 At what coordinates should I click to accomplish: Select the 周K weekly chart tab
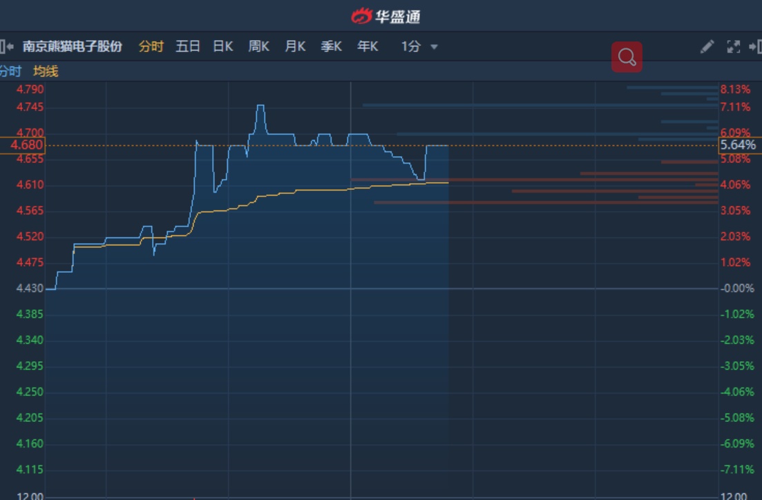[x=258, y=47]
